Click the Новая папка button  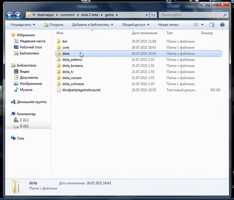click(168, 25)
